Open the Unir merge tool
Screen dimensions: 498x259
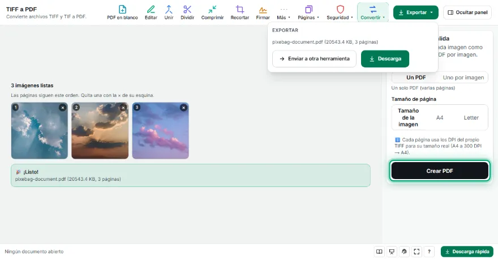[169, 12]
